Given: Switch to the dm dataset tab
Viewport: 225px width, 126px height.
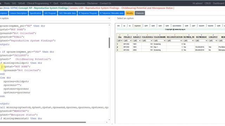Looking at the screenshot, I should click(x=118, y=26).
